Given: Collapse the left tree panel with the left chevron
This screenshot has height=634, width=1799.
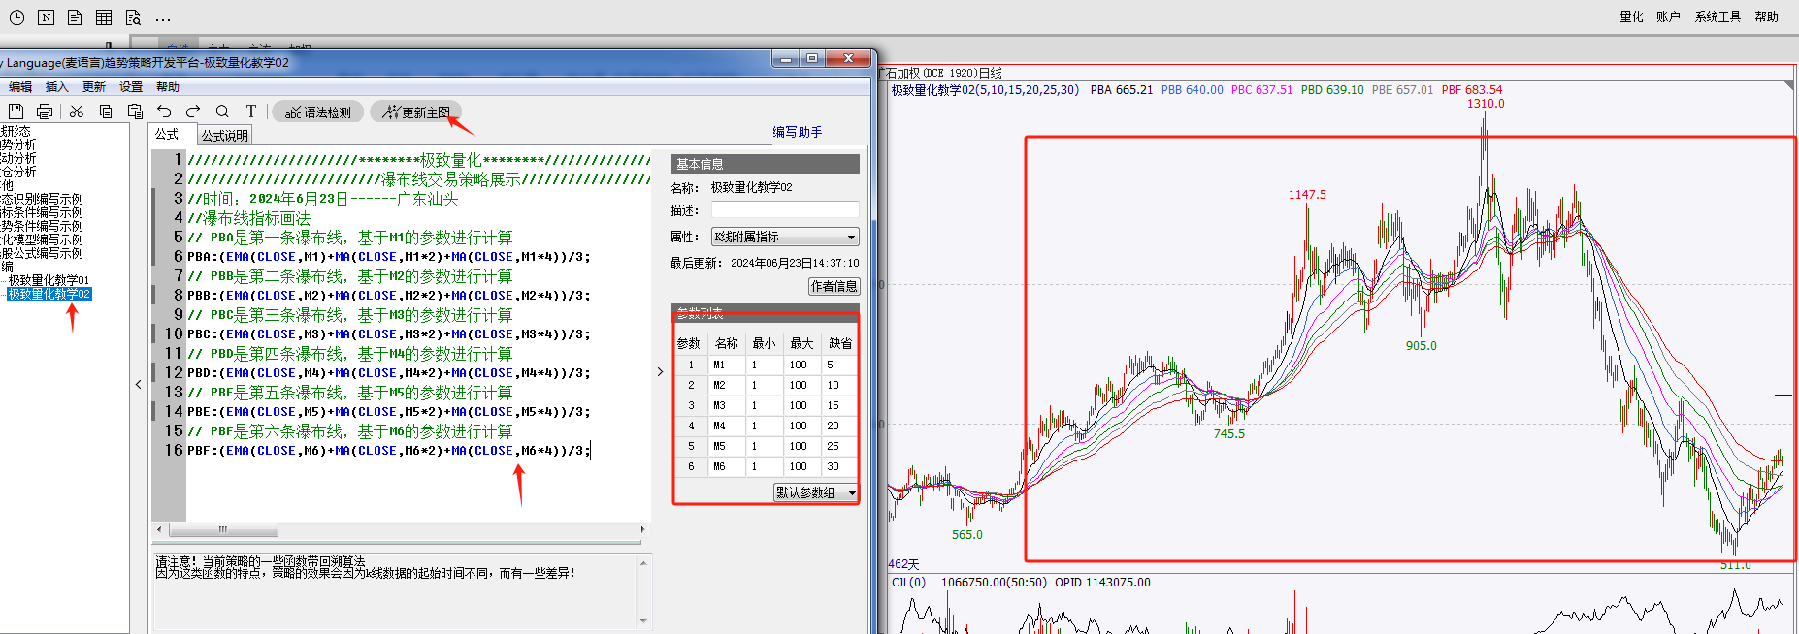Looking at the screenshot, I should coord(138,385).
